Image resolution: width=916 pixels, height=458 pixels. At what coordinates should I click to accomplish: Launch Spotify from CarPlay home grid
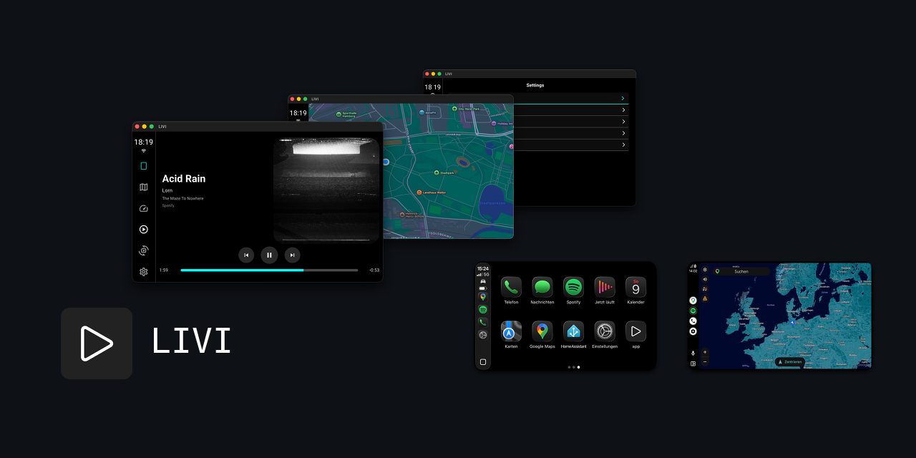pyautogui.click(x=573, y=287)
